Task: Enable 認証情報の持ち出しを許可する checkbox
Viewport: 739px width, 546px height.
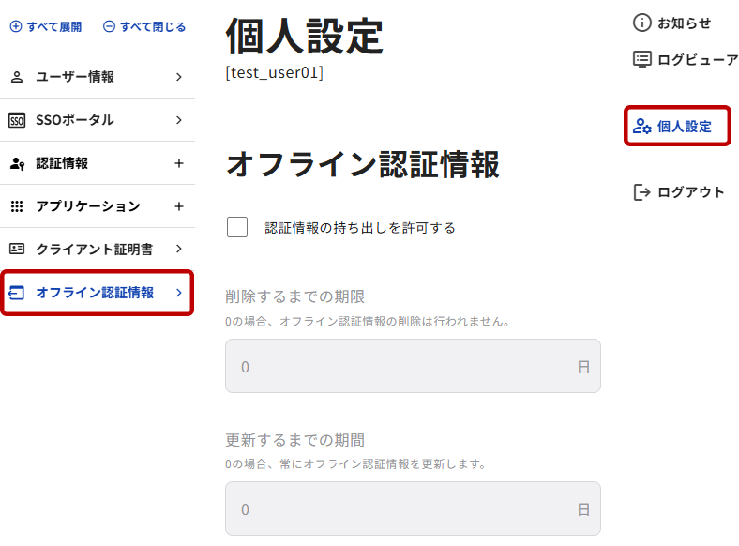Action: coord(237,227)
